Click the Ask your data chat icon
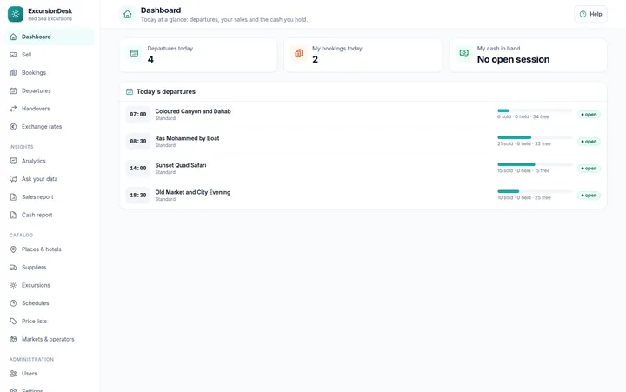 click(x=13, y=179)
